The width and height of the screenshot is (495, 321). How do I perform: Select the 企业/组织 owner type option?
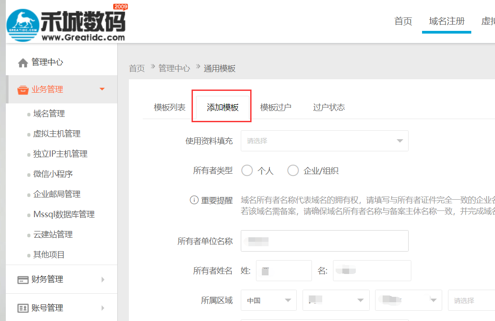pyautogui.click(x=293, y=170)
